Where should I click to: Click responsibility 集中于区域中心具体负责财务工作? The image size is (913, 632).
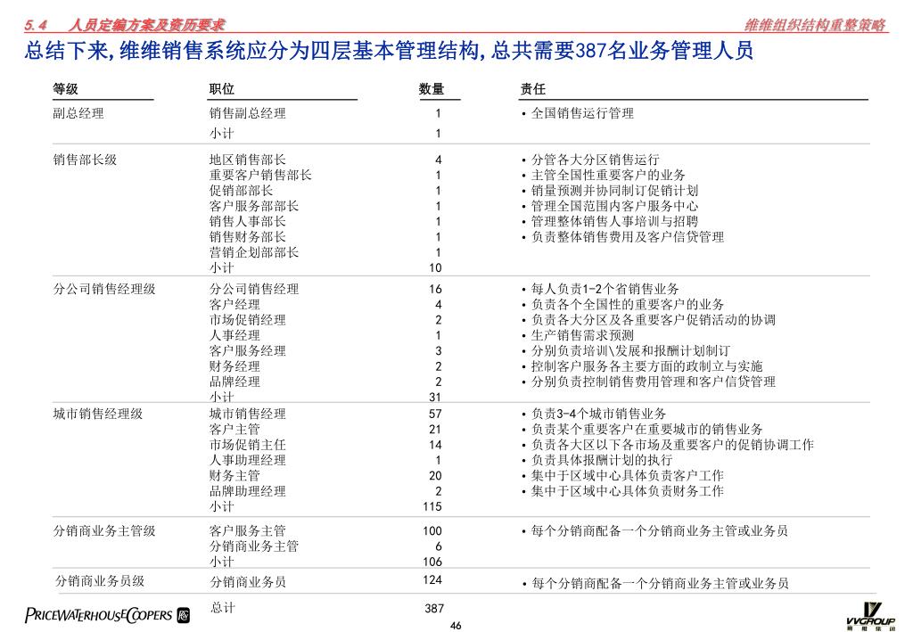pyautogui.click(x=628, y=491)
